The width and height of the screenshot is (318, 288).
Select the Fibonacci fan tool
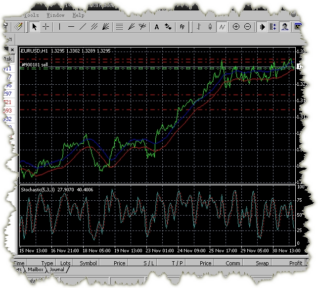131,27
